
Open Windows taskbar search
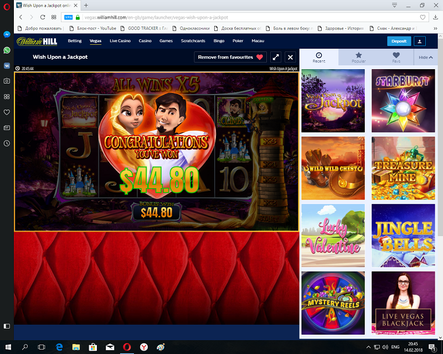point(25,347)
